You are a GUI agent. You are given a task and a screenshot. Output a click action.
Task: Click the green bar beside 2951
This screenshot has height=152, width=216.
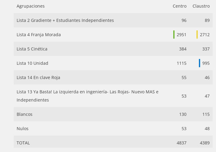(x=174, y=34)
